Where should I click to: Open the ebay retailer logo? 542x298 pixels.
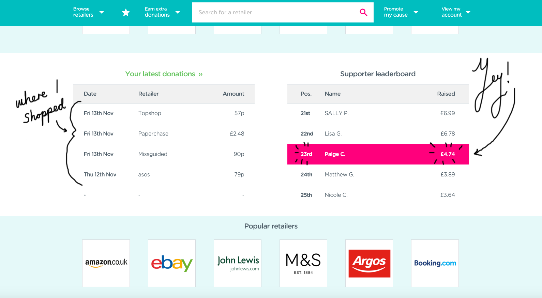(172, 263)
